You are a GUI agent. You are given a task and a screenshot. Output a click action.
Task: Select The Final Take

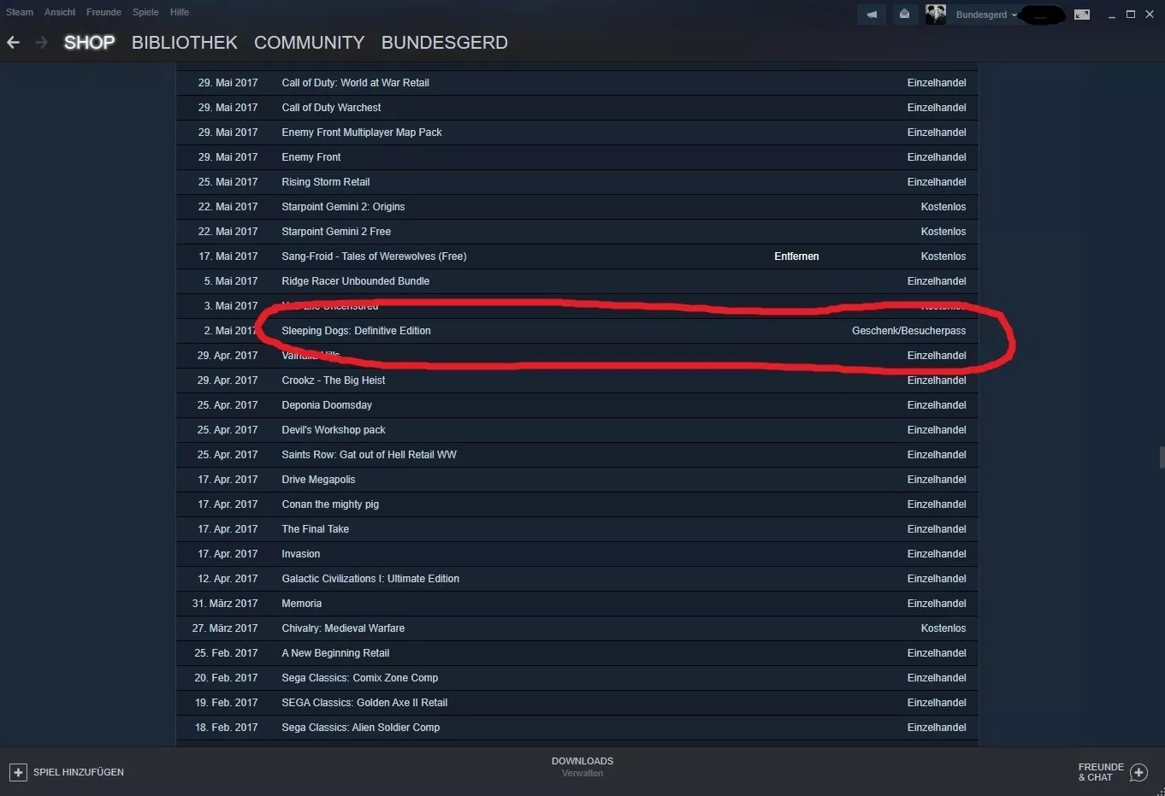click(316, 529)
